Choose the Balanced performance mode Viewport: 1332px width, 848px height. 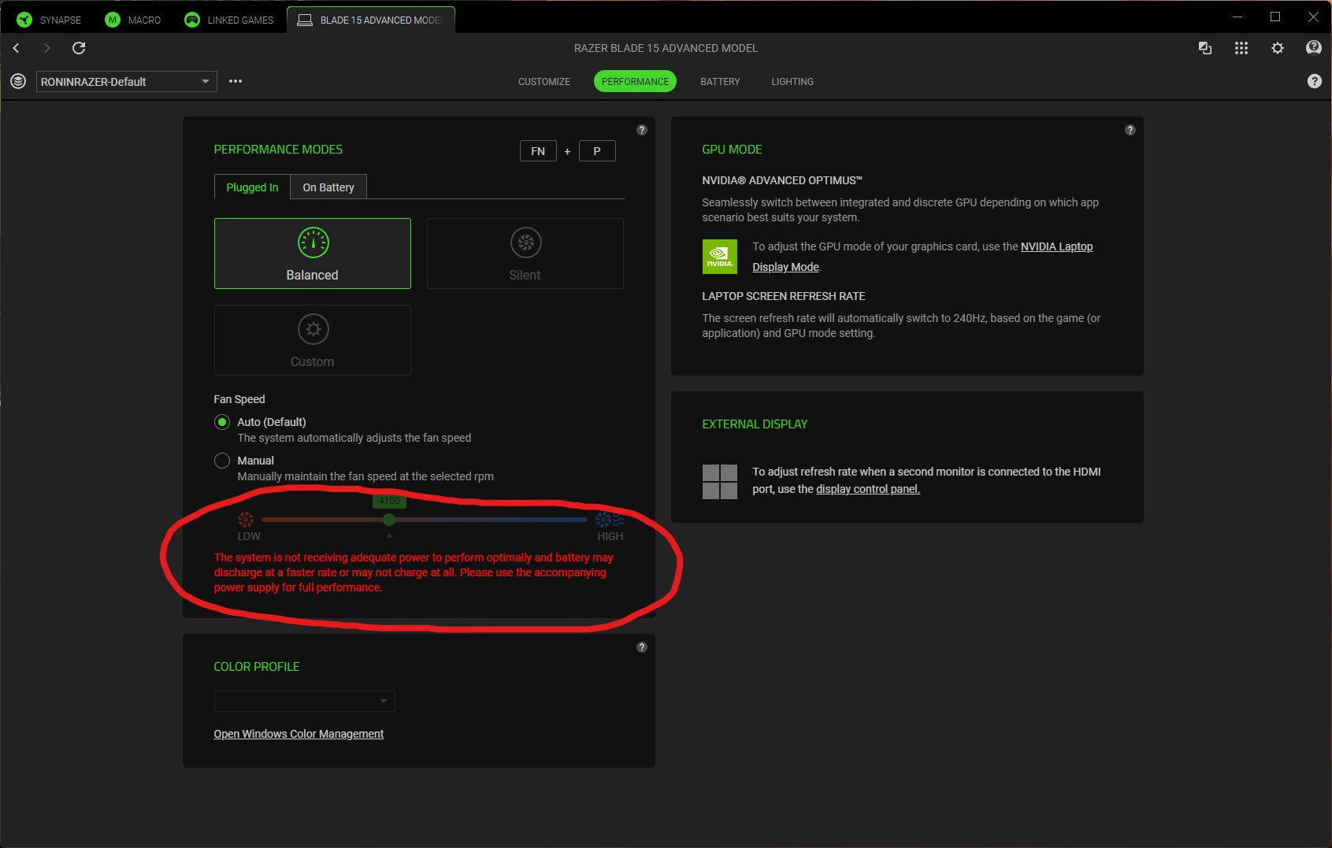[x=313, y=254]
